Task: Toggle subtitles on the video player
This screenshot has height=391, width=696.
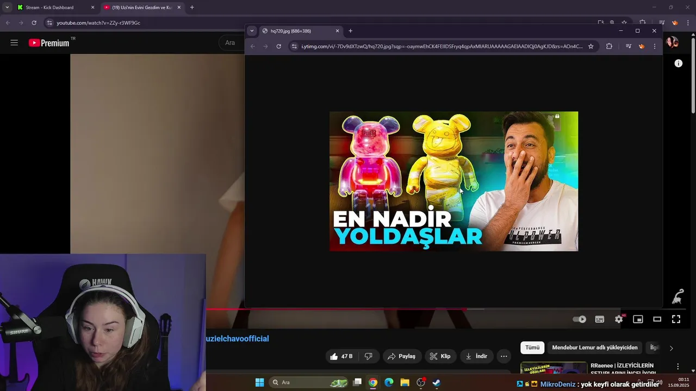Action: pos(599,319)
